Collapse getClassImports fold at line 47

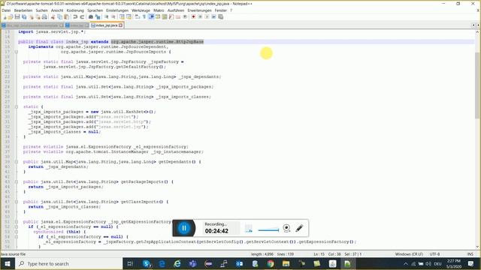point(17,202)
